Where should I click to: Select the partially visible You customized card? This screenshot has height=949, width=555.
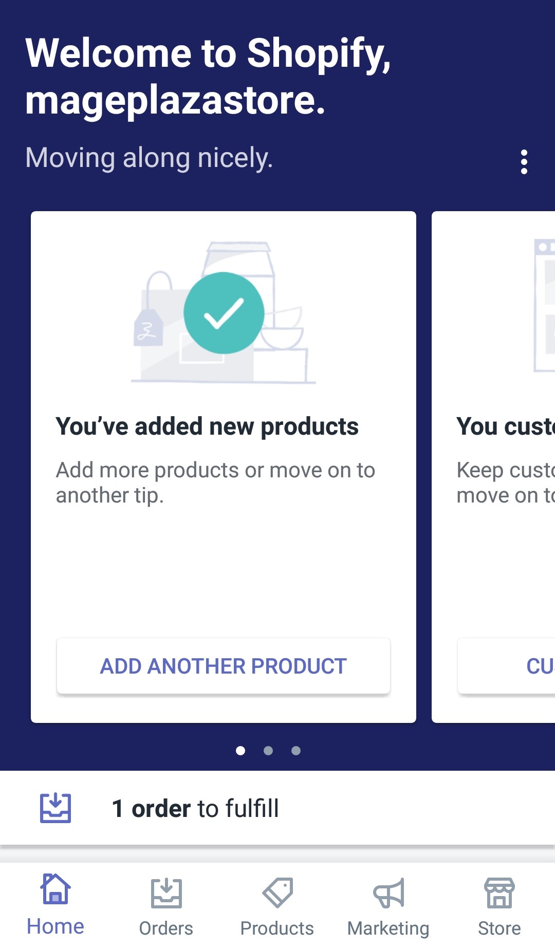pyautogui.click(x=493, y=467)
